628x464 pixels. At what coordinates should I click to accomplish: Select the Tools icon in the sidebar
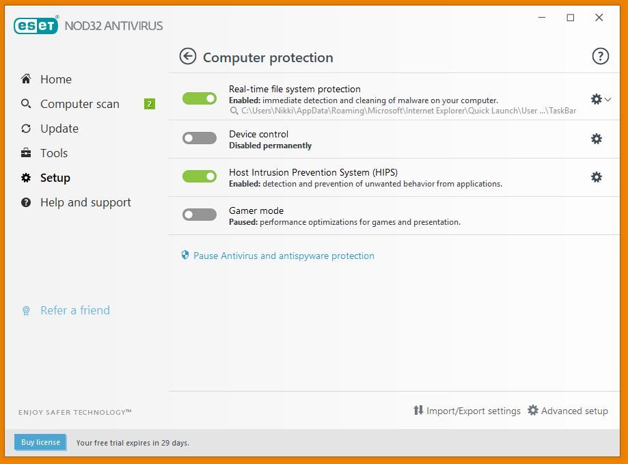26,153
